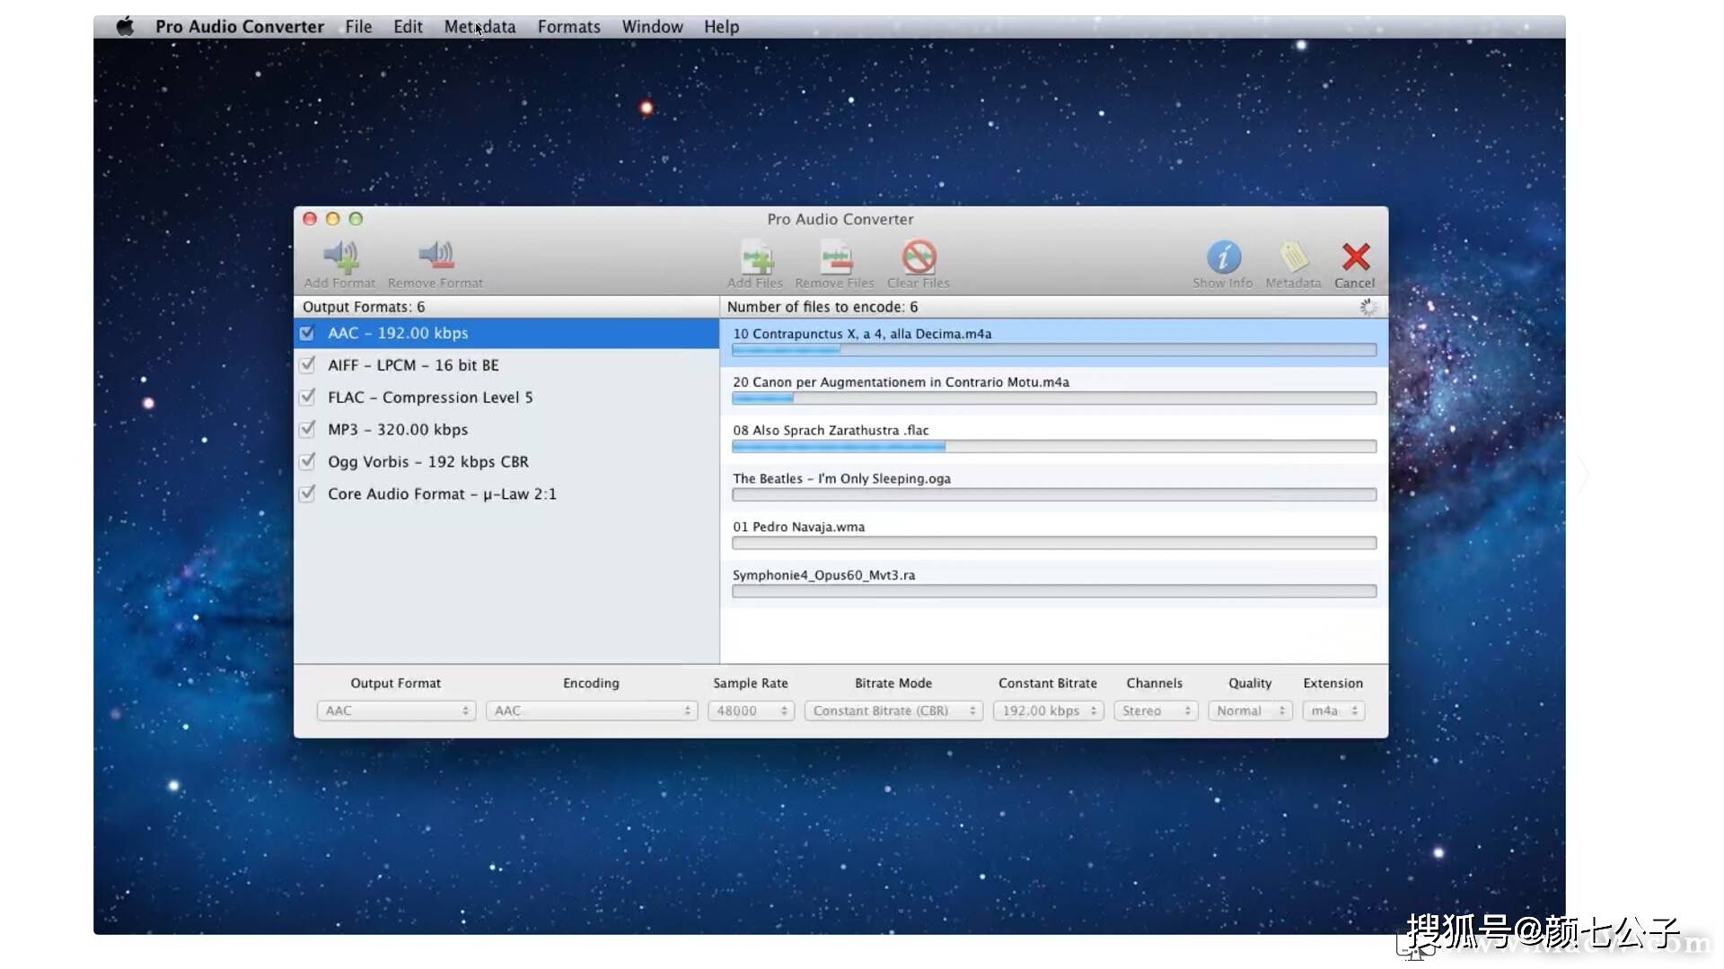Toggle the AIFF - LPCM - 16 bit BE checkbox
The height and width of the screenshot is (969, 1724).
pos(307,365)
